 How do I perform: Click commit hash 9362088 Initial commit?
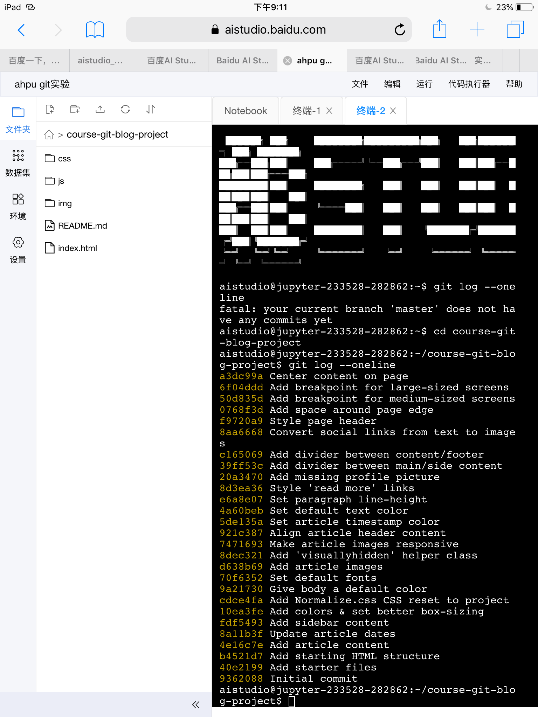click(288, 679)
